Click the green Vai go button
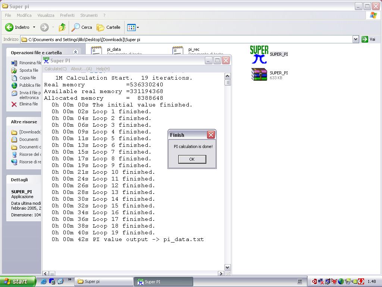This screenshot has height=287, width=382. click(368, 39)
